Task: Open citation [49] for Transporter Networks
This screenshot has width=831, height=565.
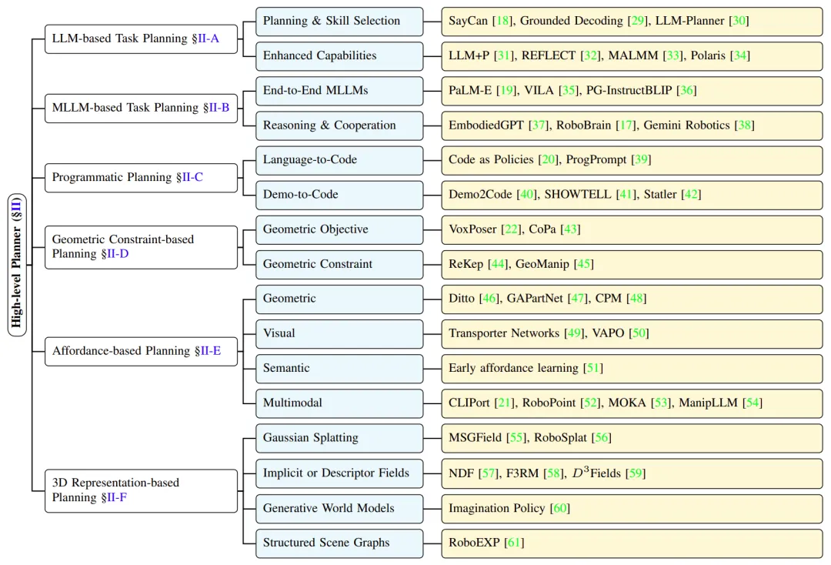Action: tap(575, 333)
